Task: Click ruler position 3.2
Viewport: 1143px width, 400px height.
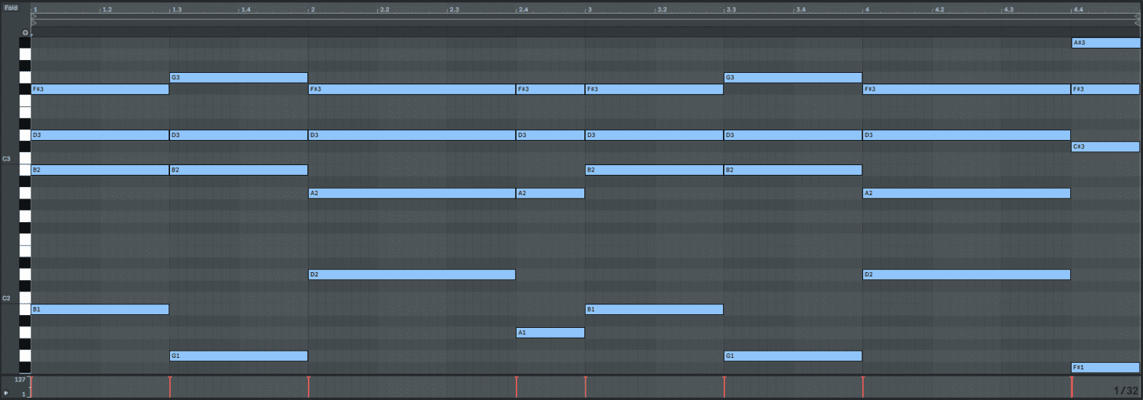Action: coord(662,9)
